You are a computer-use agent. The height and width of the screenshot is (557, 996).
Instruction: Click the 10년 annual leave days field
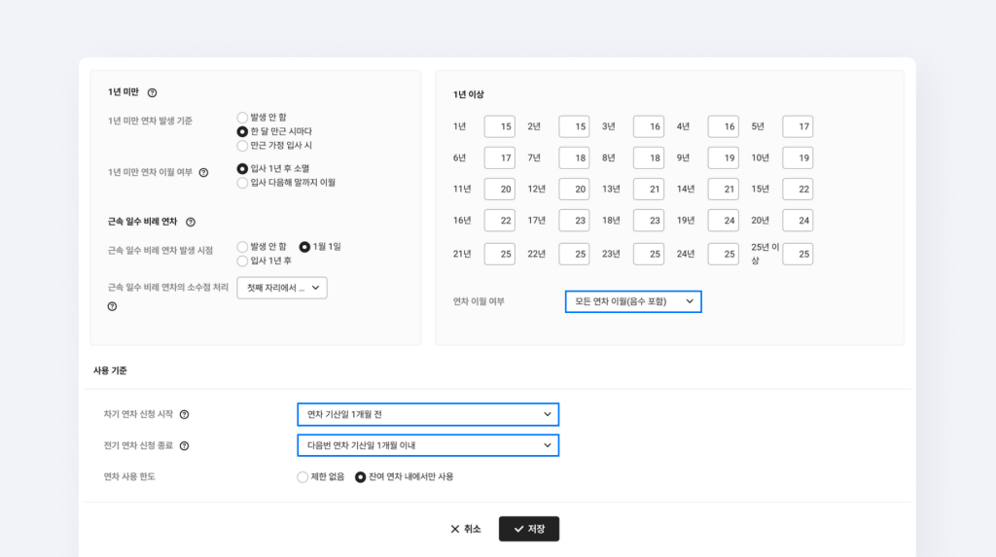tap(798, 157)
